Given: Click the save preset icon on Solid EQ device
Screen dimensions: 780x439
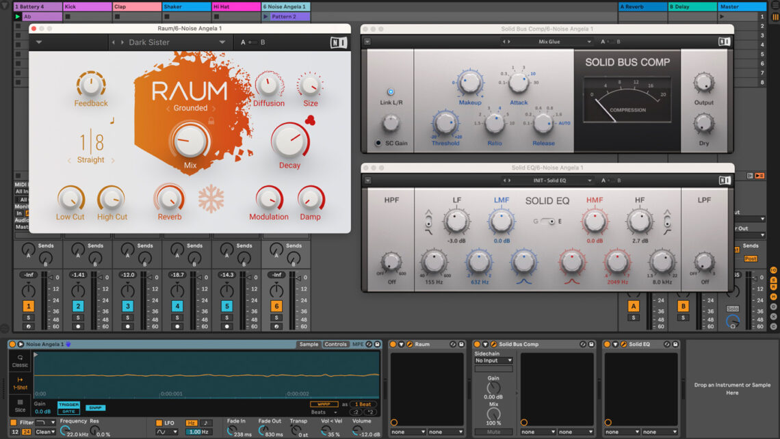Looking at the screenshot, I should [x=674, y=344].
